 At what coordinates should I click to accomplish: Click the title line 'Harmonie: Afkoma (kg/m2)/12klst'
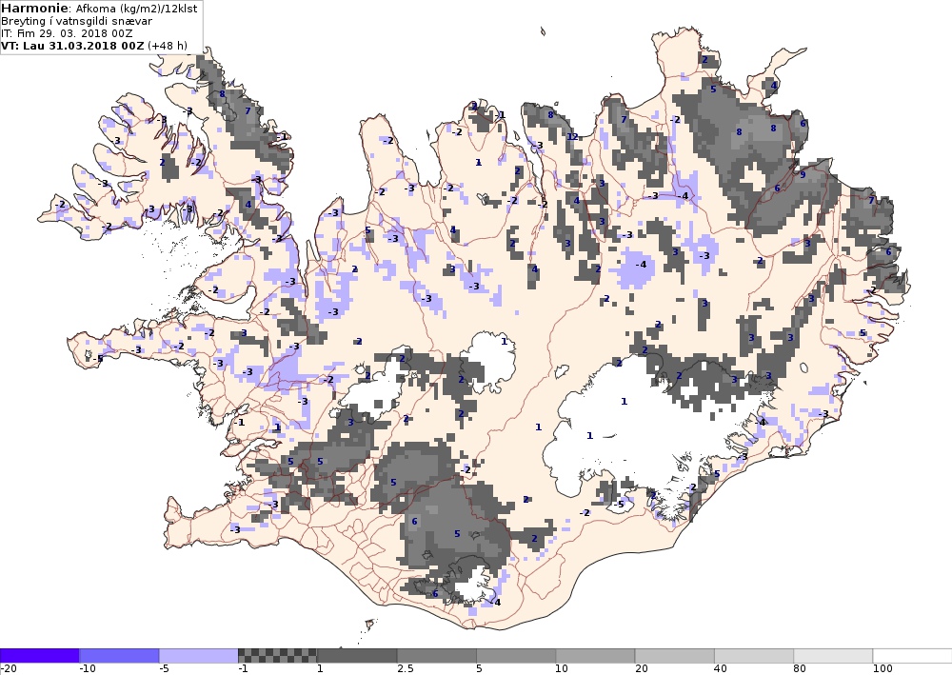tap(99, 9)
